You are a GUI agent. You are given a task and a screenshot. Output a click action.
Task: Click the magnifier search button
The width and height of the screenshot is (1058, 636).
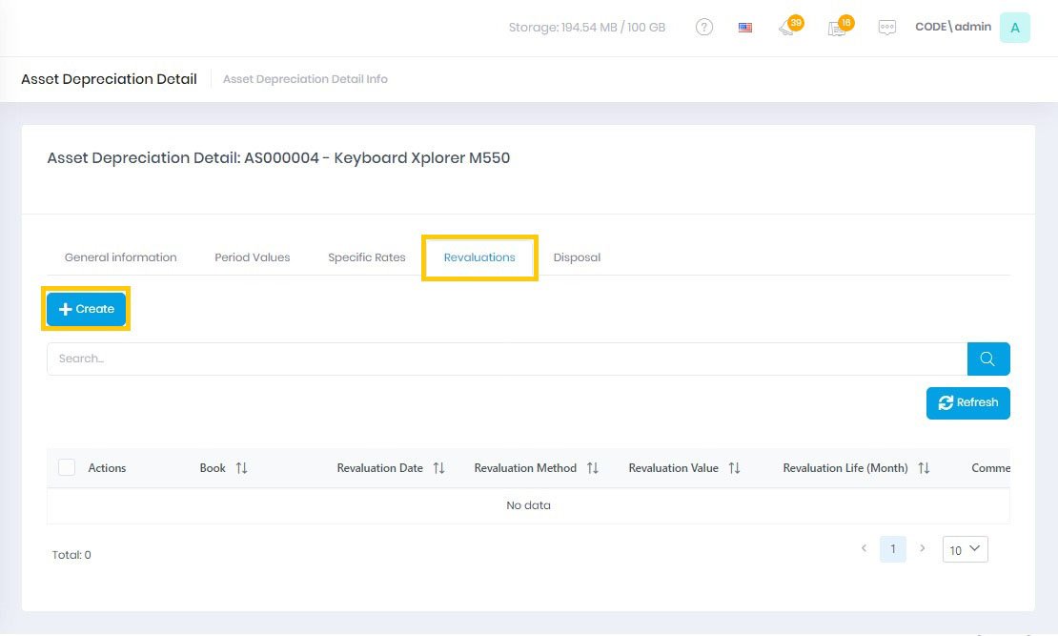coord(987,359)
